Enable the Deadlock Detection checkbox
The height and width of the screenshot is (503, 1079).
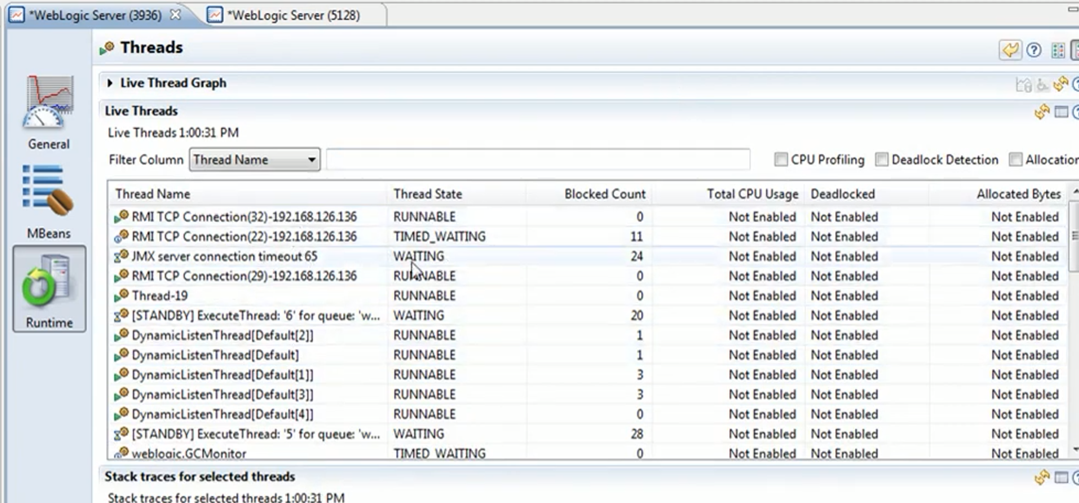coord(882,159)
